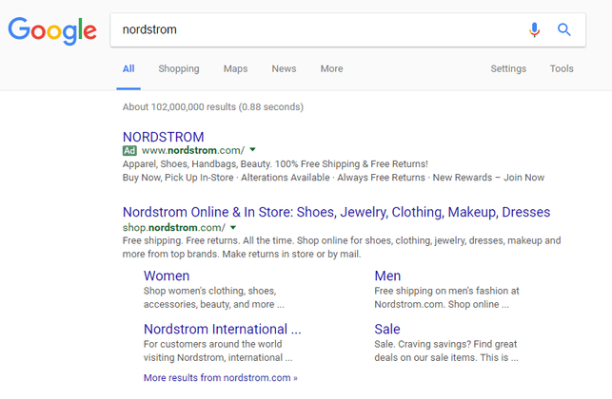Screen dimensions: 612x399
Task: Open the News tab
Action: click(x=284, y=68)
